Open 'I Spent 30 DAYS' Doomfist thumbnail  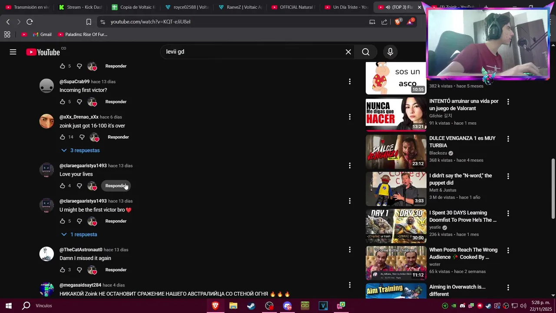396,226
